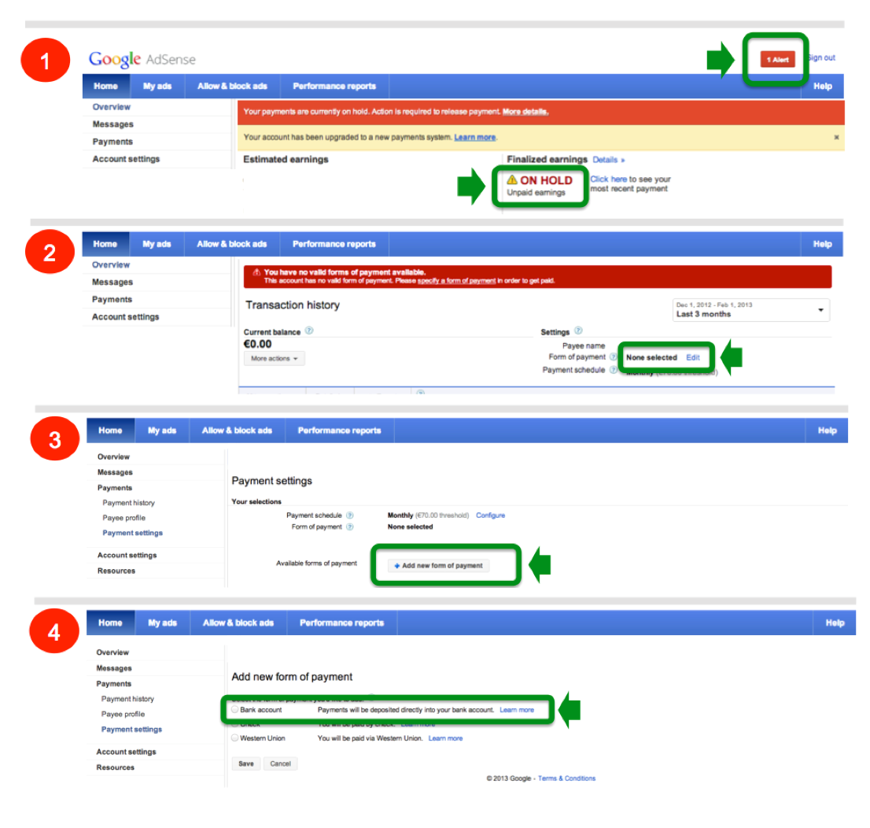Screen dimensions: 870x828
Task: Click help icon next to Current balance
Action: click(x=309, y=331)
